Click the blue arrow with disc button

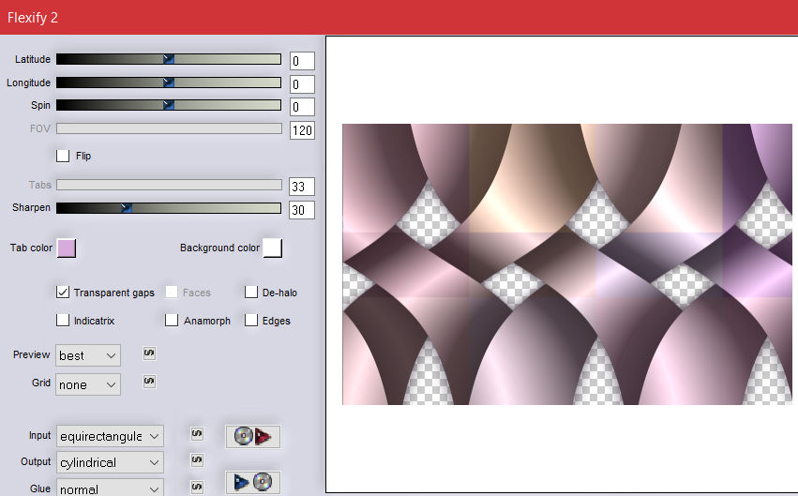253,482
